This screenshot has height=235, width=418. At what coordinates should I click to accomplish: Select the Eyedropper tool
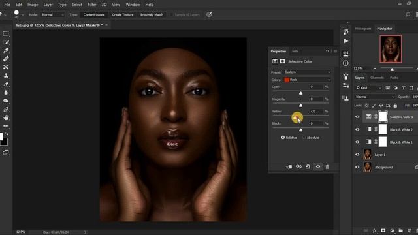coord(6,50)
